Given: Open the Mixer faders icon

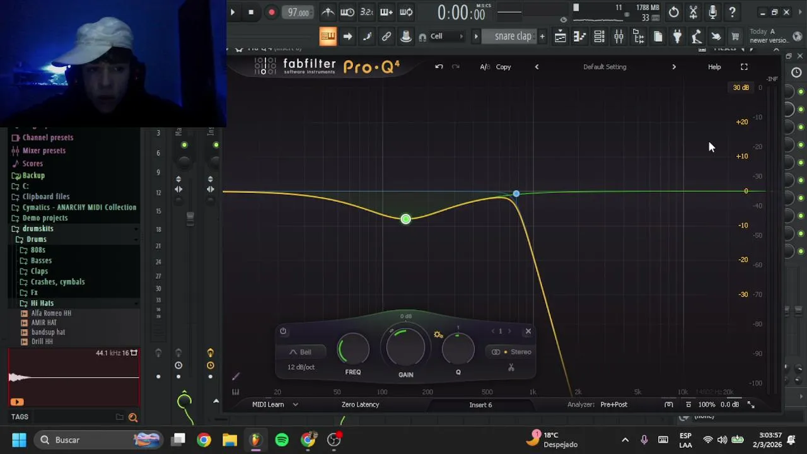Looking at the screenshot, I should click(618, 37).
